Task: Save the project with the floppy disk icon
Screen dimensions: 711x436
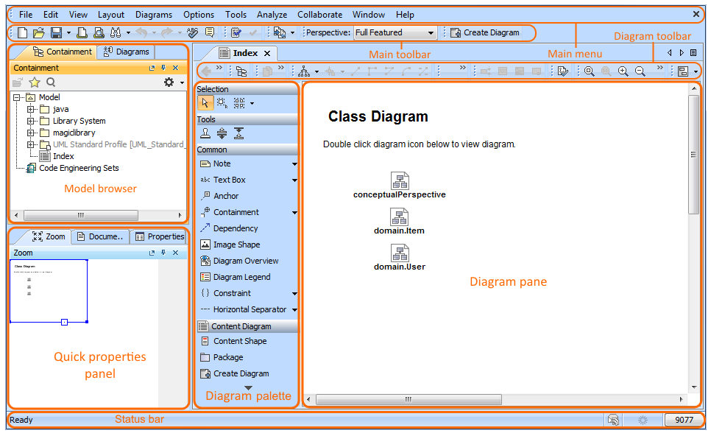Action: click(56, 32)
